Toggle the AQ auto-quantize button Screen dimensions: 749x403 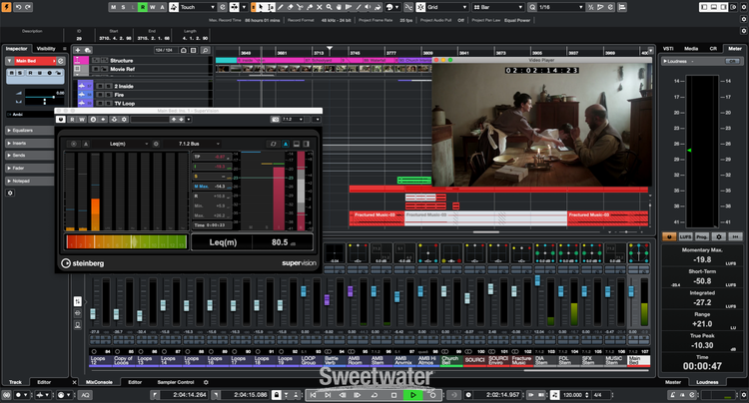[x=85, y=395]
